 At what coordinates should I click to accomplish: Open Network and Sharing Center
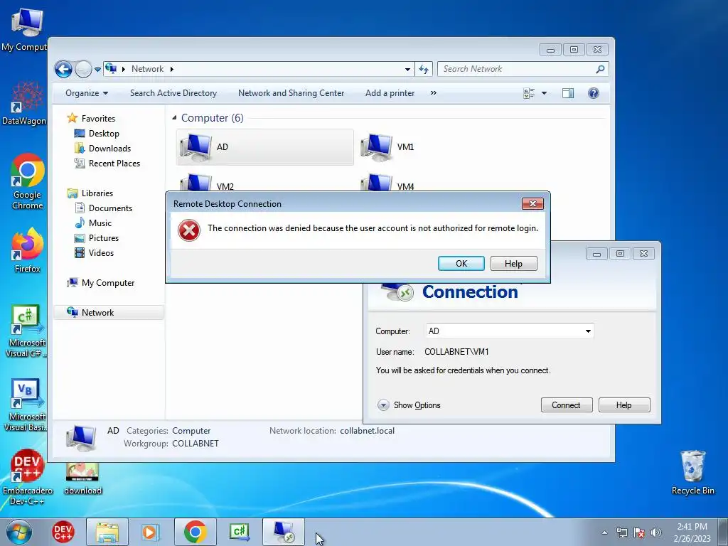pyautogui.click(x=291, y=93)
